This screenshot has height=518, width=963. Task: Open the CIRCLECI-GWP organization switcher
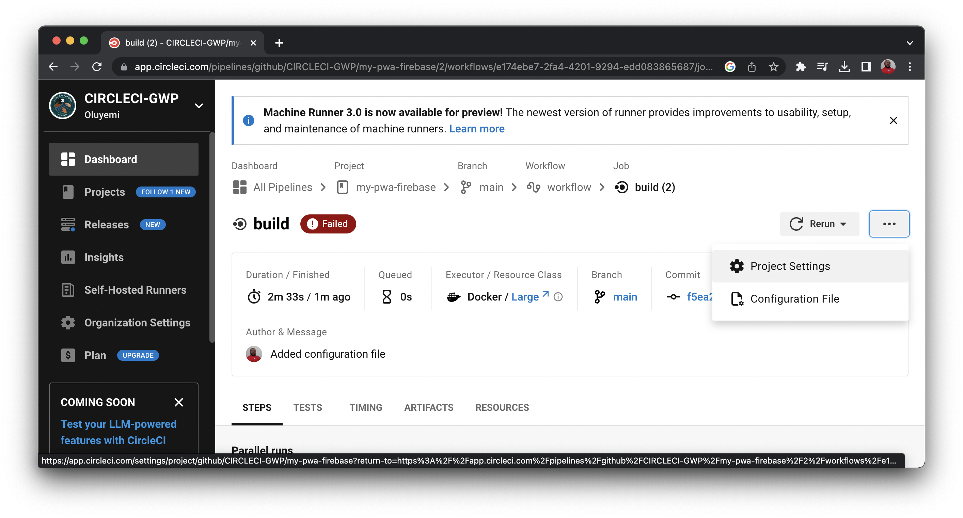(x=199, y=106)
